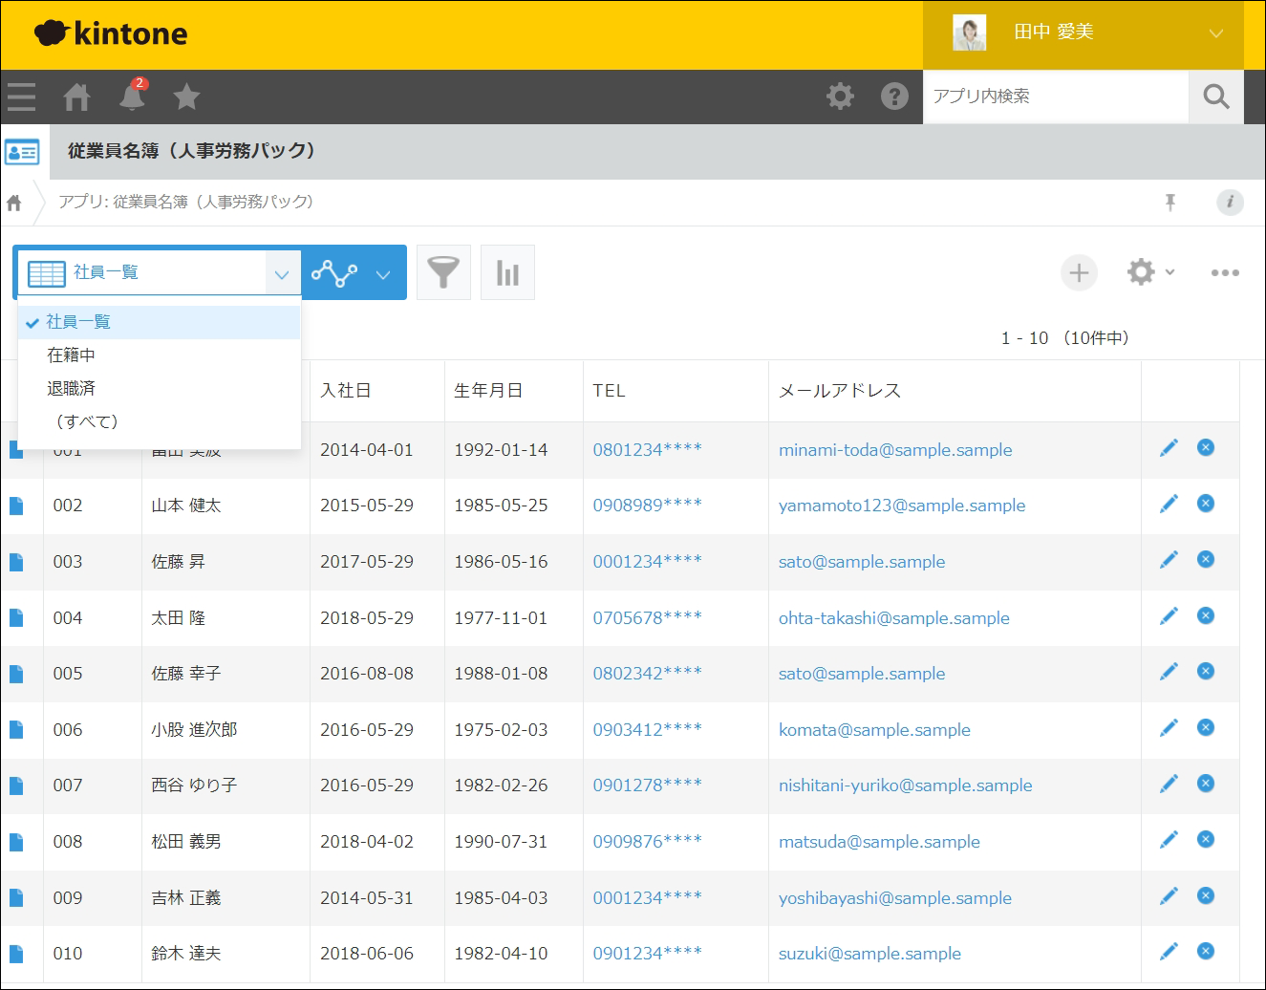Click the phone number 0705678**** link
Screen dimensions: 1266x990
(647, 618)
